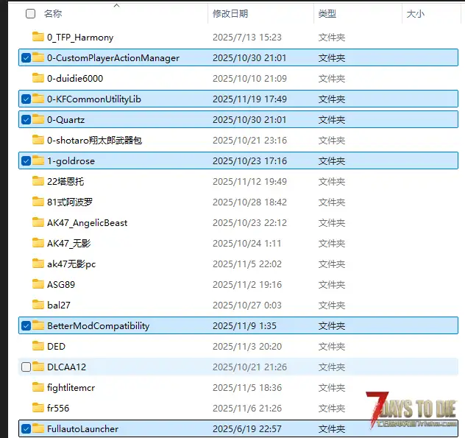
Task: Sort by the 类型 column header
Action: pos(327,13)
